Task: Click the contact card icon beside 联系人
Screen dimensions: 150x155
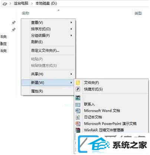Action: 78,105
